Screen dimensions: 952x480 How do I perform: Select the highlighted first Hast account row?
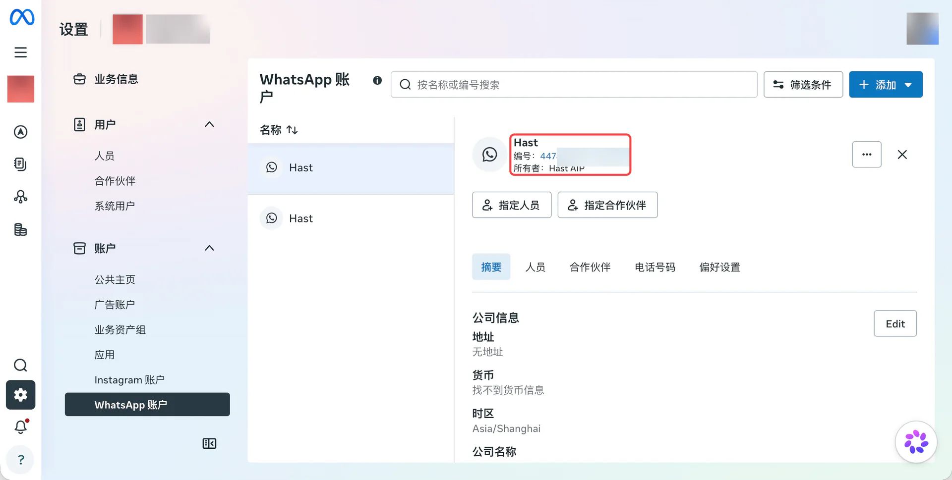(351, 168)
